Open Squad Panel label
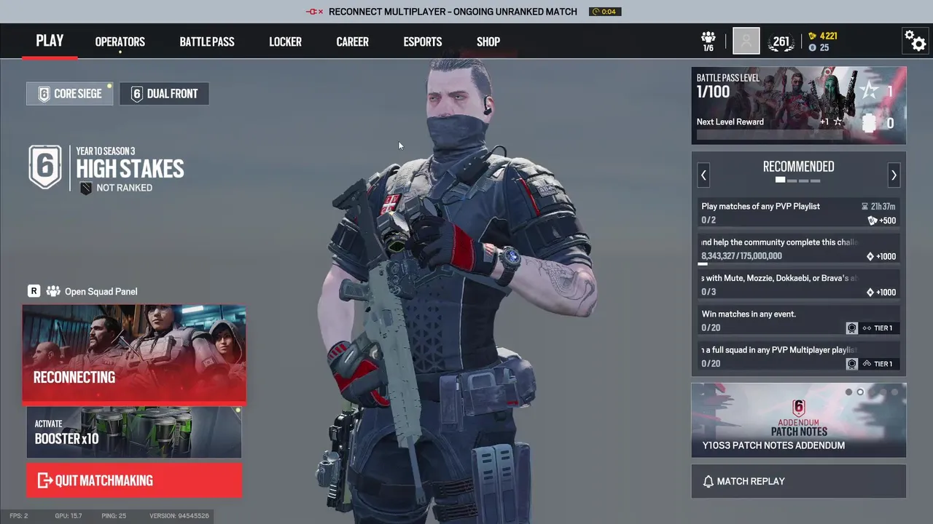Image resolution: width=933 pixels, height=524 pixels. (x=101, y=291)
